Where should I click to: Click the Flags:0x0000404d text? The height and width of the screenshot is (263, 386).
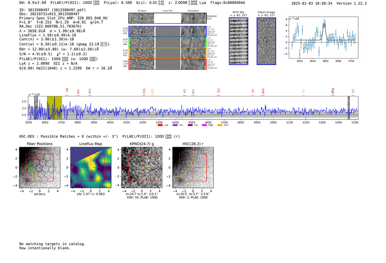(x=227, y=3)
